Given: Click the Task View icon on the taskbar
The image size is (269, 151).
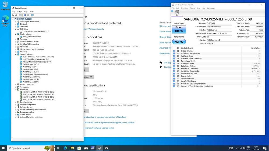Looking at the screenshot, I should point(58,148).
